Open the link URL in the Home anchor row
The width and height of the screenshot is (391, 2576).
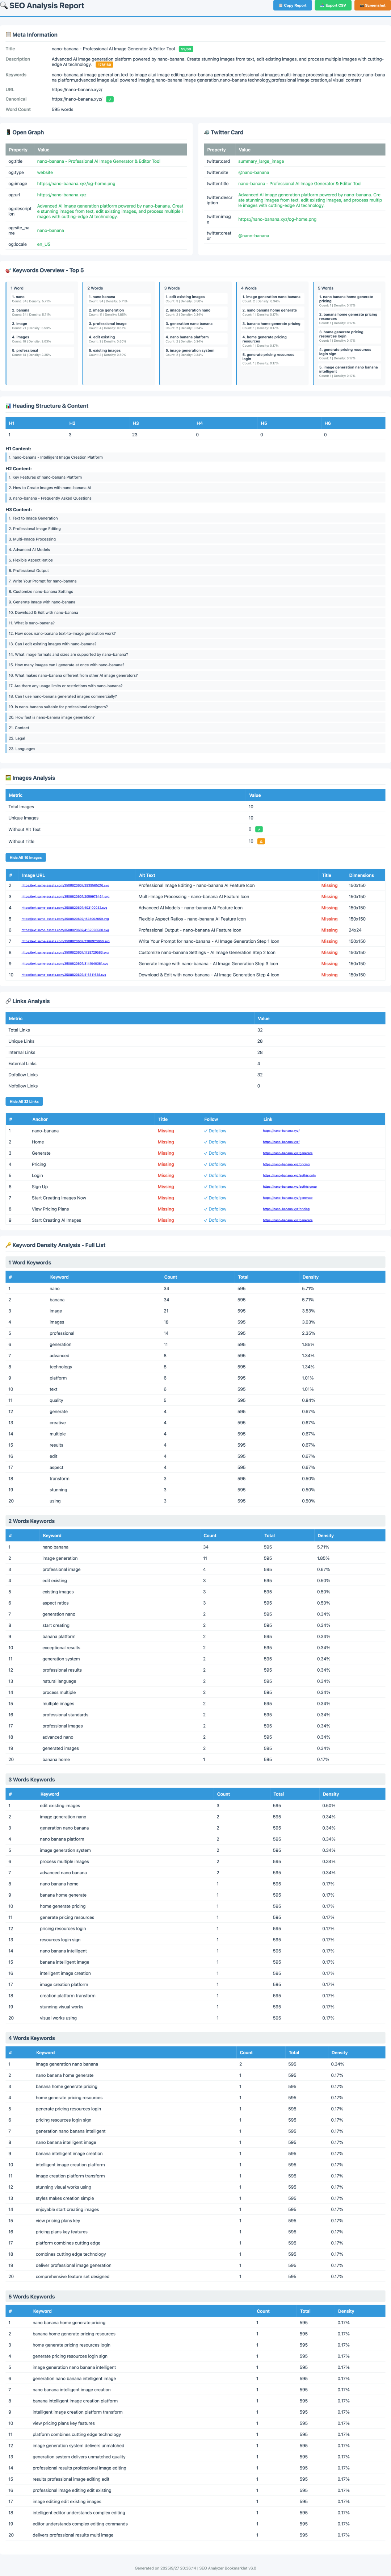(x=281, y=1142)
